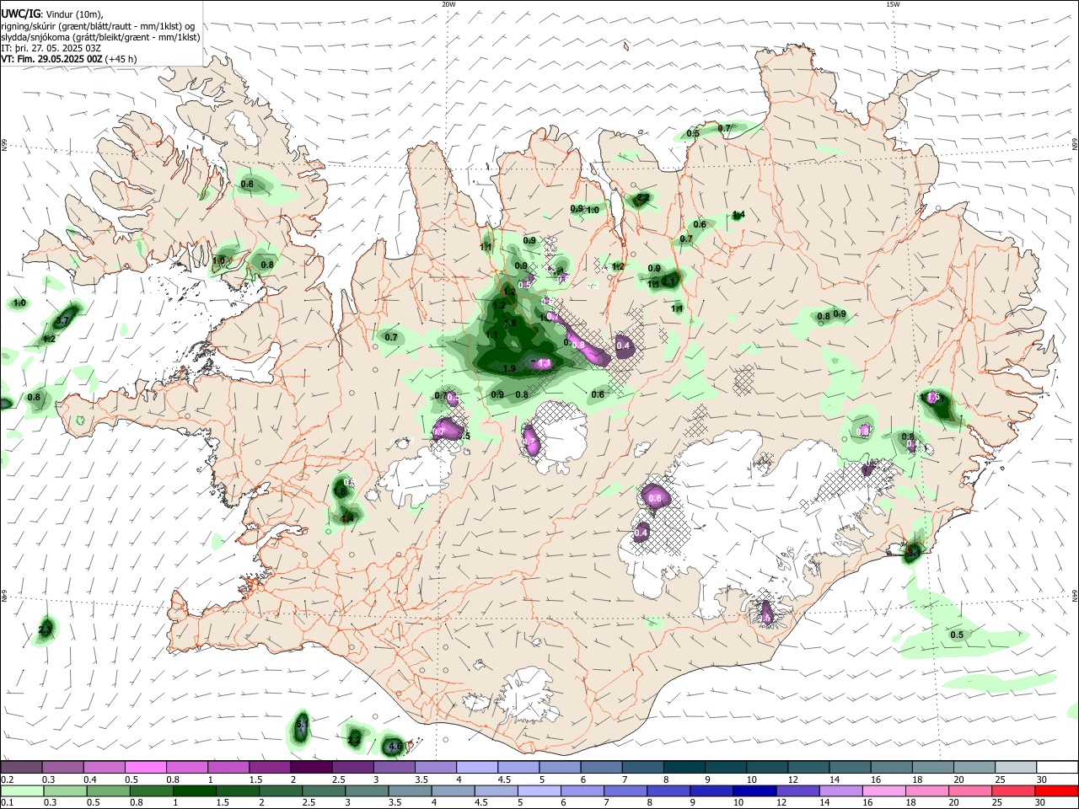The height and width of the screenshot is (809, 1079).
Task: Click the '1.9' value in the dark green area
Action: point(509,369)
